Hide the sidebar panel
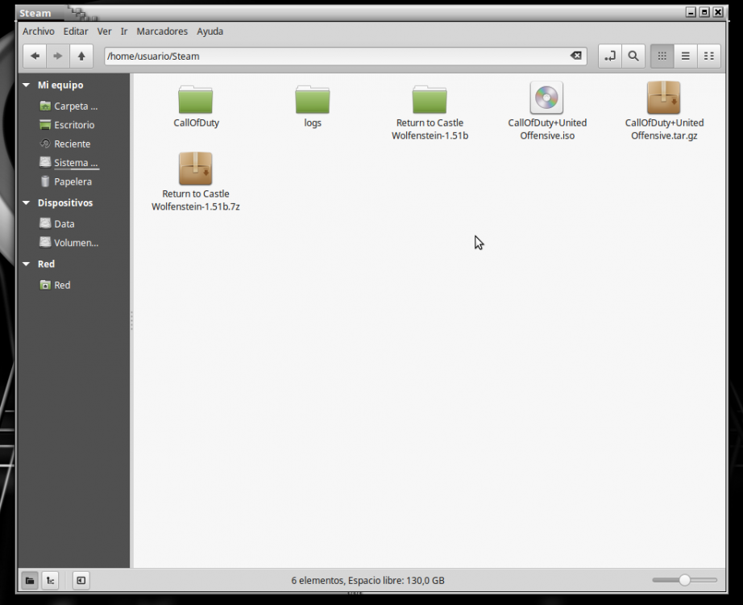This screenshot has width=743, height=605. (81, 580)
